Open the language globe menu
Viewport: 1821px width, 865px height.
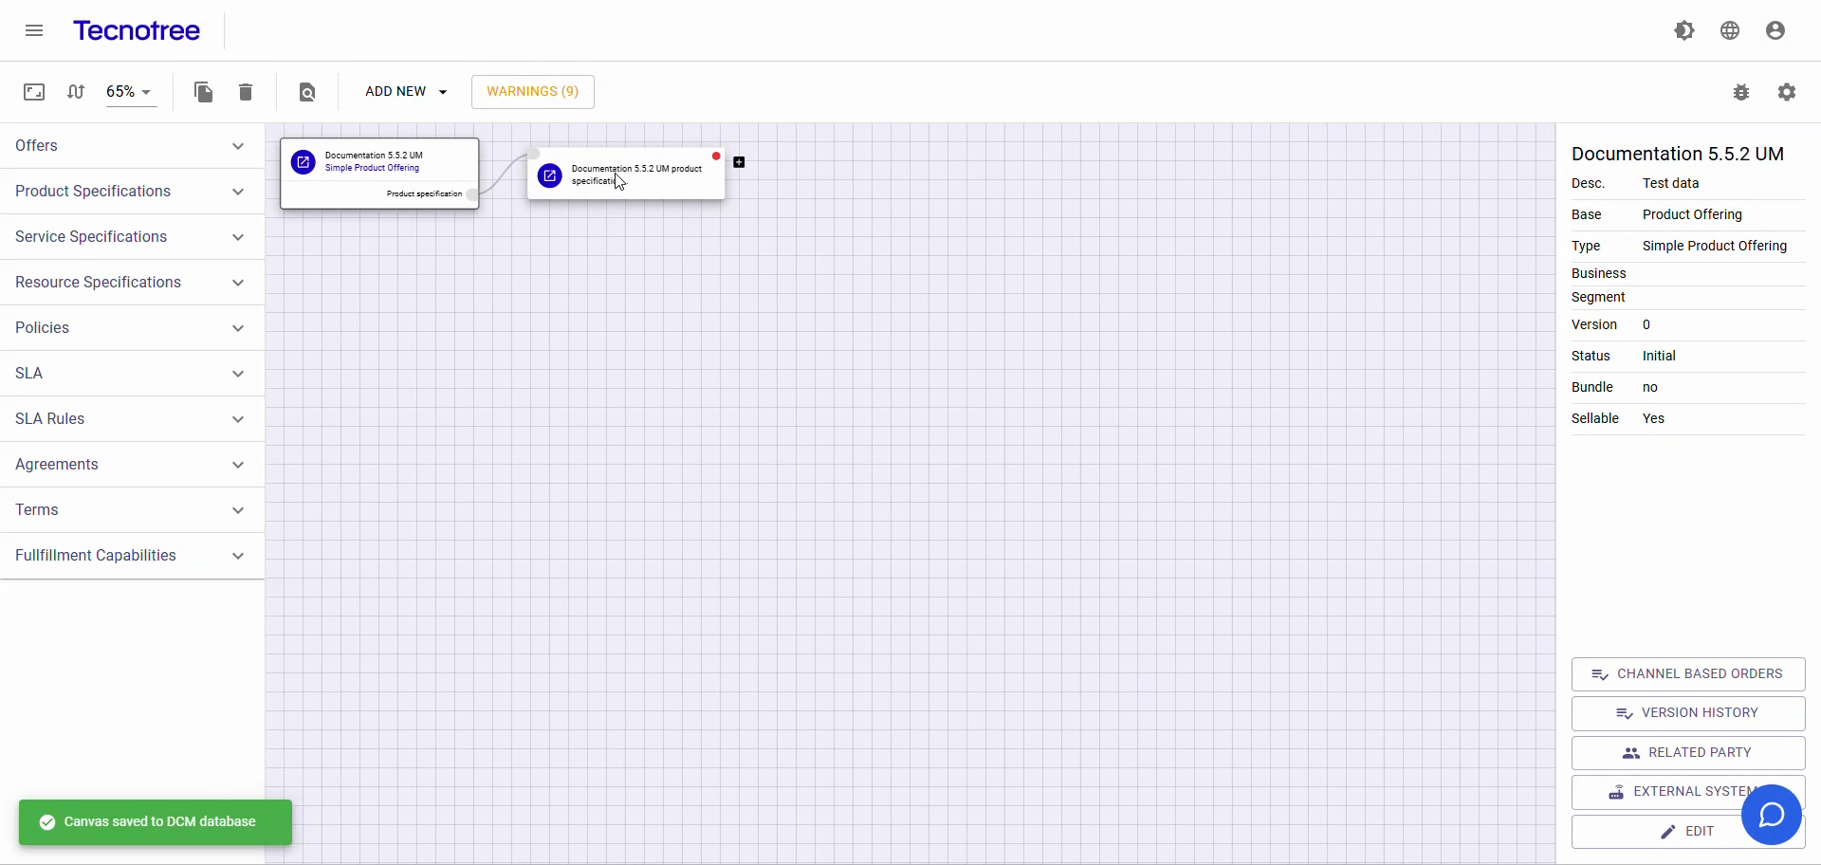pyautogui.click(x=1730, y=29)
